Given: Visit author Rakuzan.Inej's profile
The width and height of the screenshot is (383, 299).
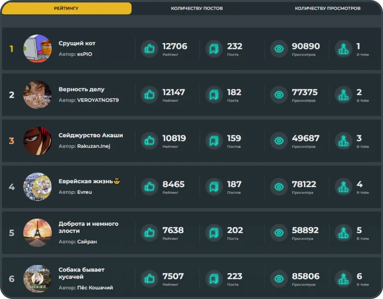Looking at the screenshot, I should (93, 146).
